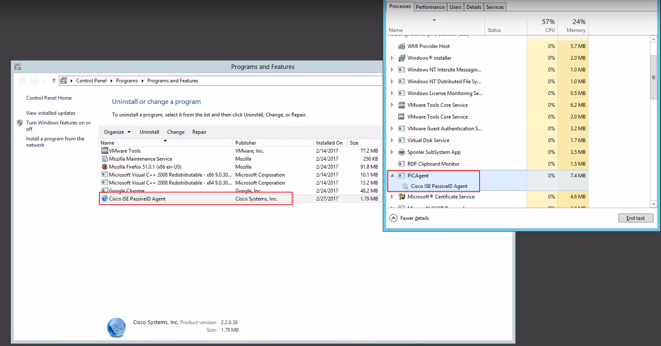
Task: Expand Windows NT Intersite Messaging process
Action: (x=392, y=70)
